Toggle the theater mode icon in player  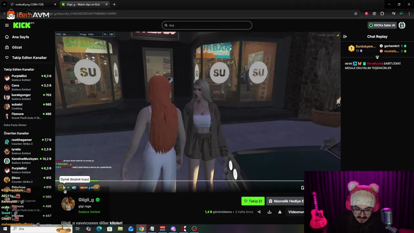coord(302,187)
